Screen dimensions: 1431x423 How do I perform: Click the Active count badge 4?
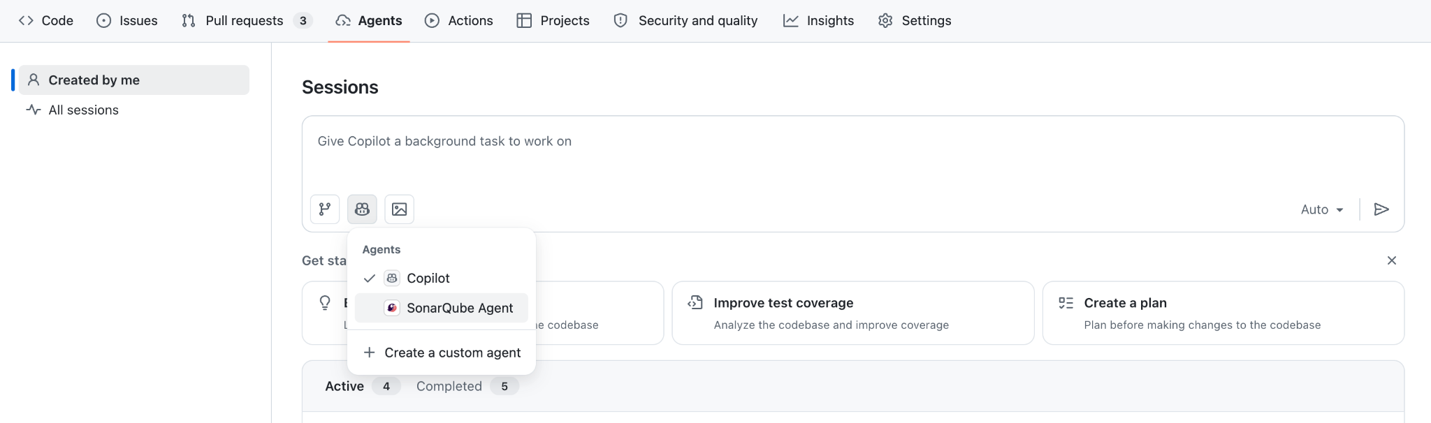coord(386,386)
